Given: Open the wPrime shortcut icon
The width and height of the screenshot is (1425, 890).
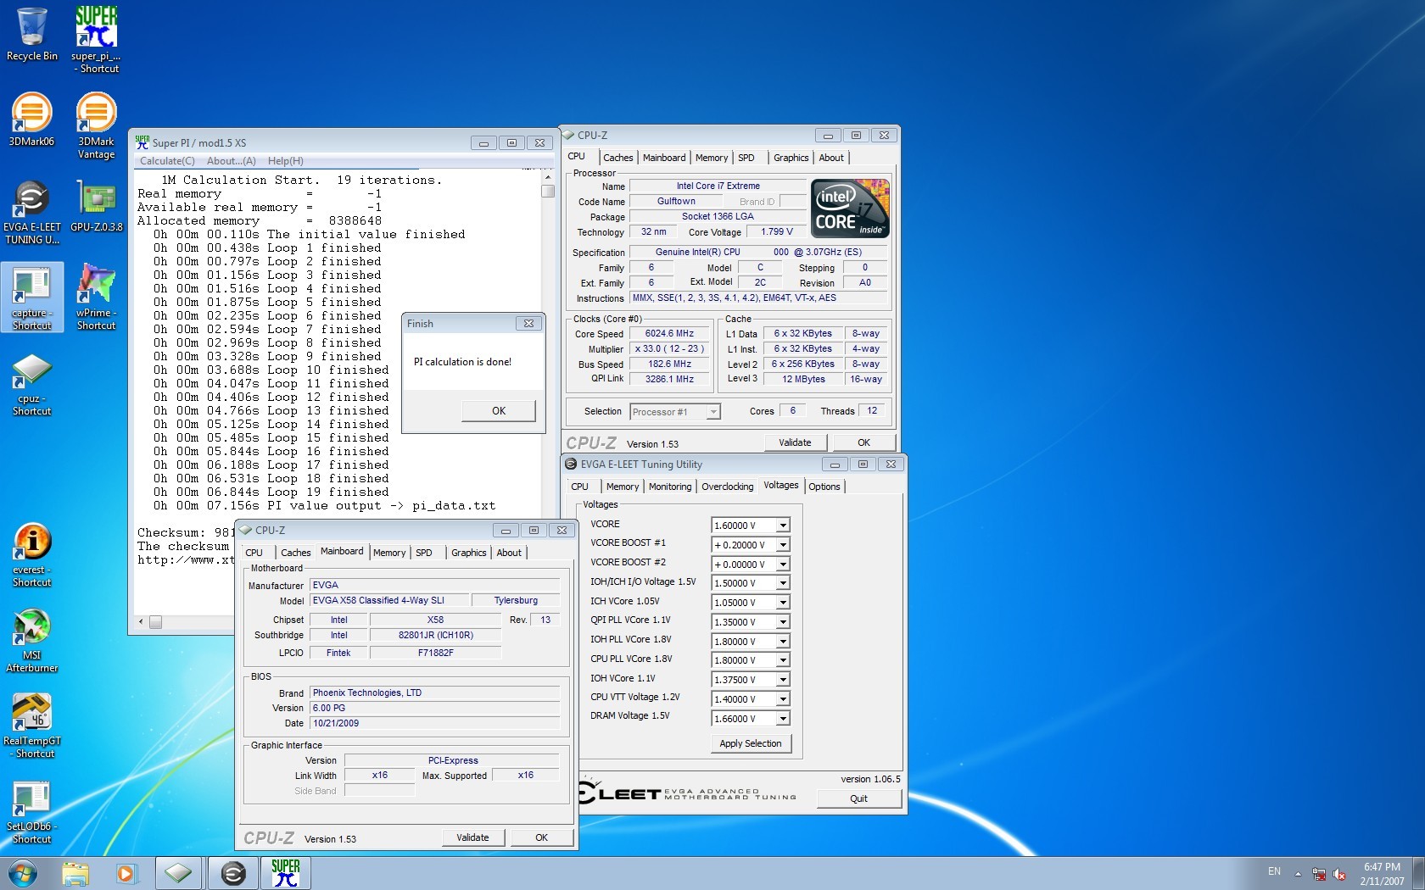Looking at the screenshot, I should point(96,286).
